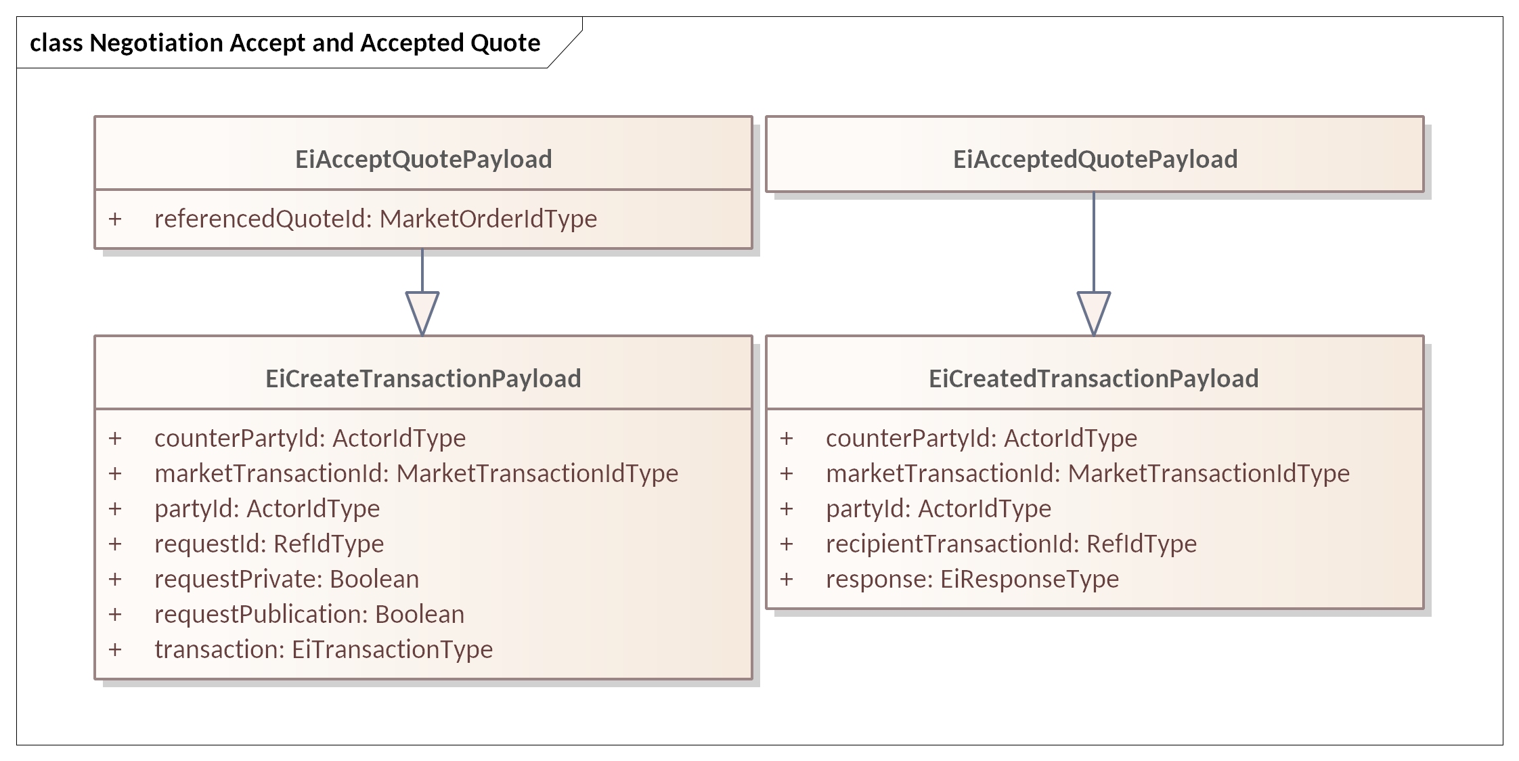Viewport: 1519px width, 761px height.
Task: Click the plus sign beside requestPrivate
Action: pyautogui.click(x=115, y=579)
